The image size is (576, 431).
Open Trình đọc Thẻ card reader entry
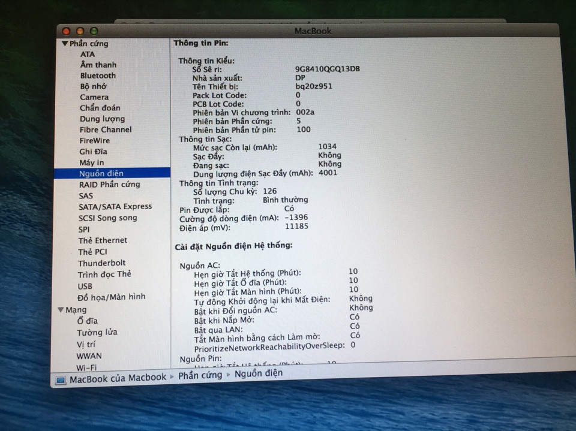click(104, 275)
